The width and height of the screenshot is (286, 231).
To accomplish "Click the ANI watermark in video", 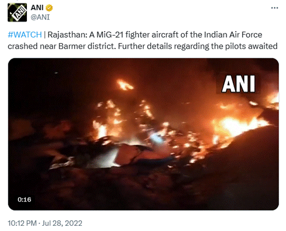I will 239,84.
